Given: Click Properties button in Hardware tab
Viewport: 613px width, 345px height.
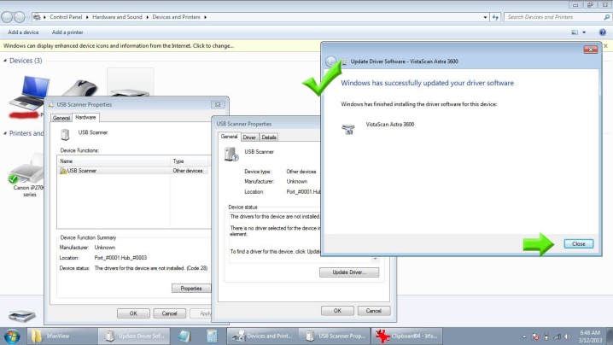Looking at the screenshot, I should 190,289.
